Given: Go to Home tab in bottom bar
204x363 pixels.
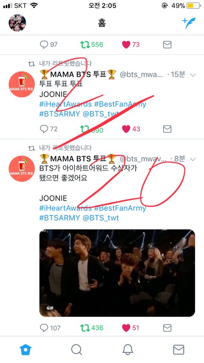Looking at the screenshot, I should (25, 349).
